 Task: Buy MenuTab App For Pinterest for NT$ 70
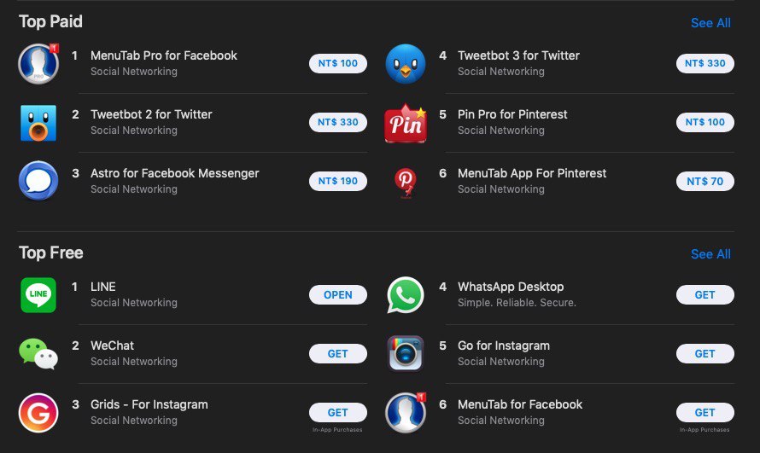704,181
